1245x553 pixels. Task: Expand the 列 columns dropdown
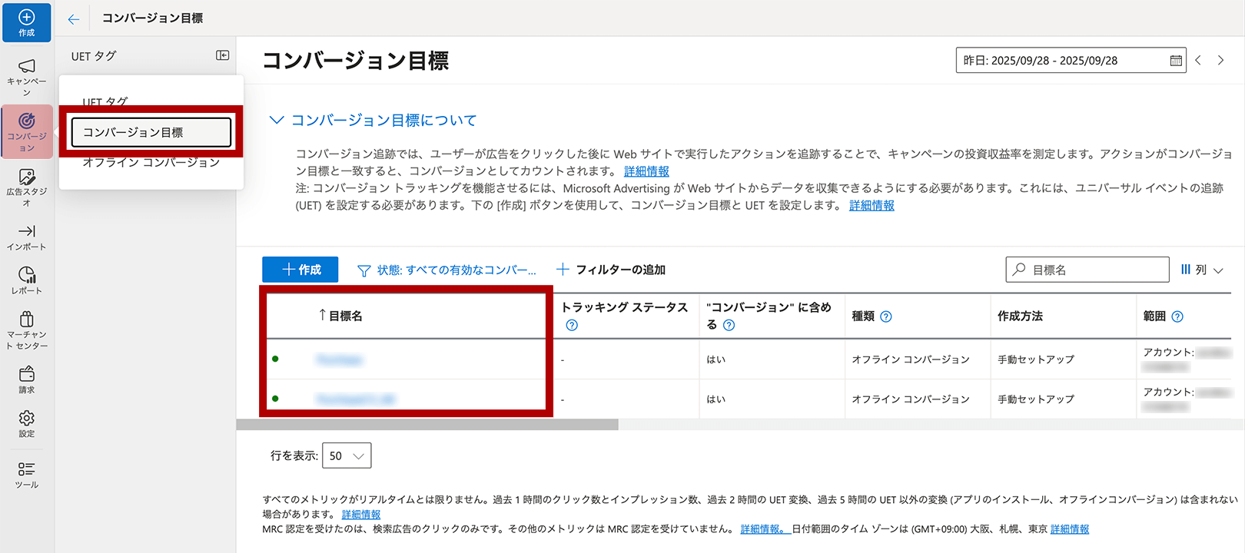pyautogui.click(x=1202, y=270)
